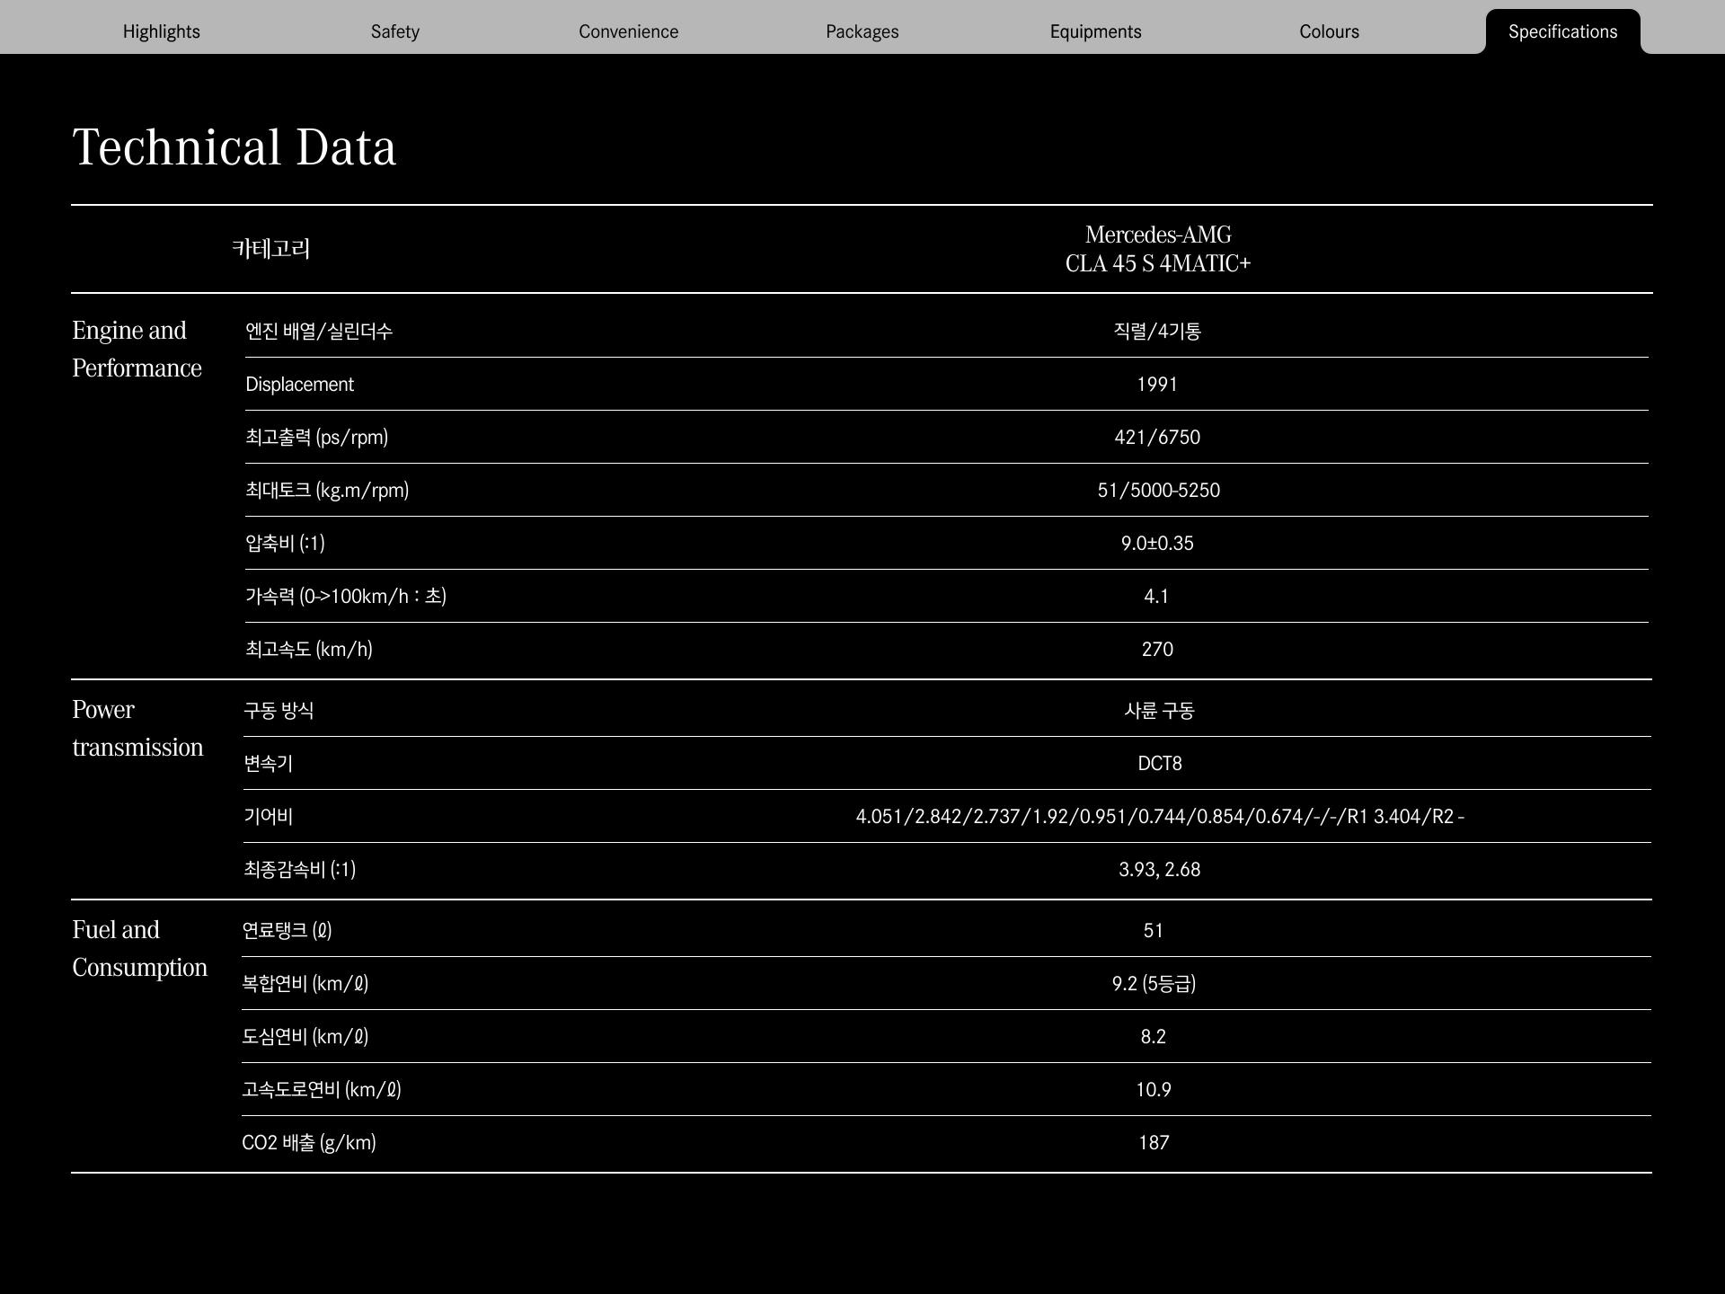Click the 8.2 city fuel economy value
This screenshot has height=1294, width=1725.
coord(1154,1037)
